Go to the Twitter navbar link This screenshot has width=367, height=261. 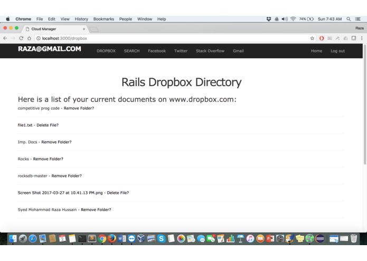(181, 51)
